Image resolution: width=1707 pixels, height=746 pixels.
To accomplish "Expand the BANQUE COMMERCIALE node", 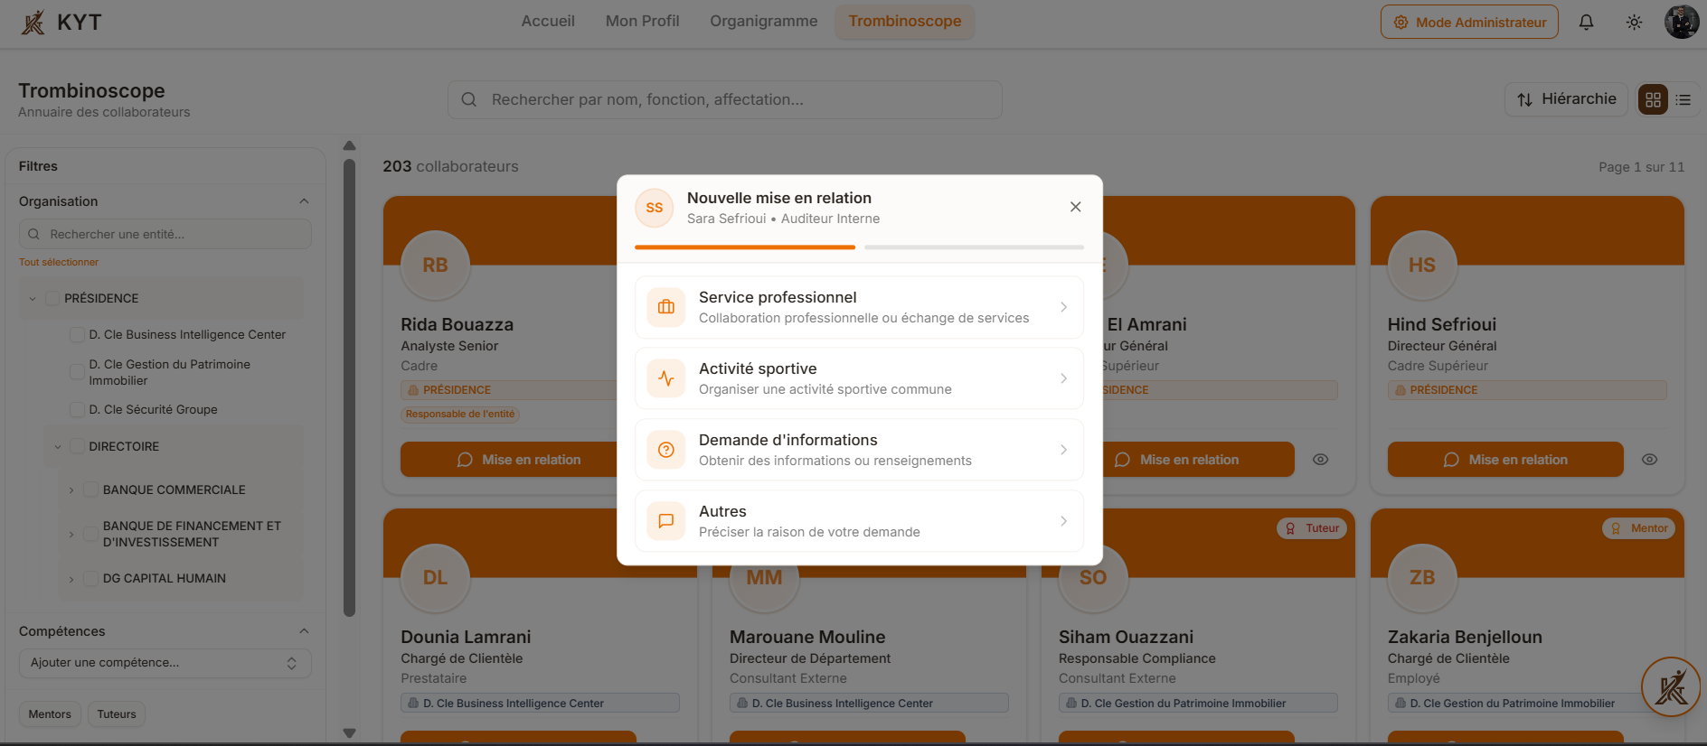I will coord(71,490).
